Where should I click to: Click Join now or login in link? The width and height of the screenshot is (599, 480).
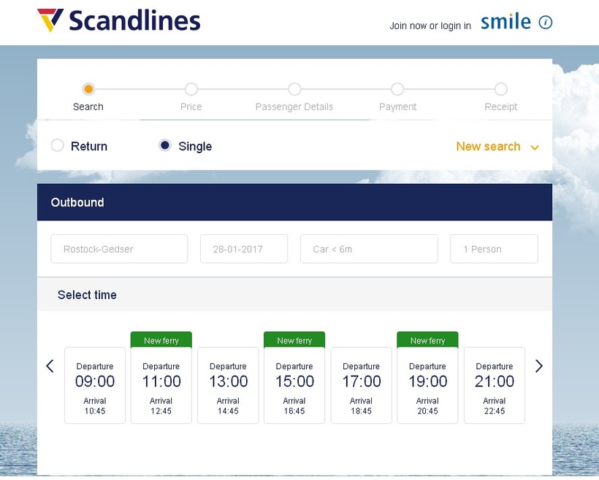coord(430,26)
